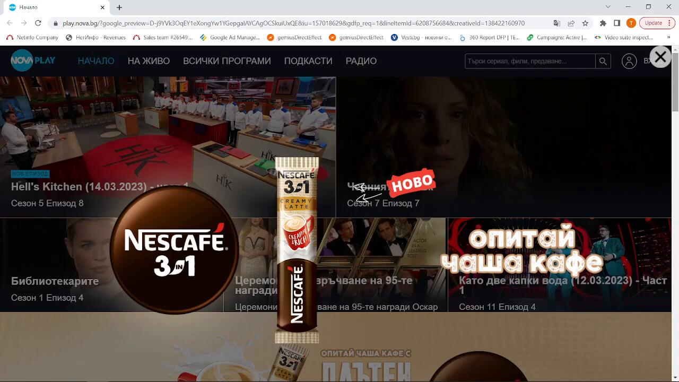This screenshot has height=382, width=679.
Task: Click the translate page icon
Action: [x=556, y=23]
